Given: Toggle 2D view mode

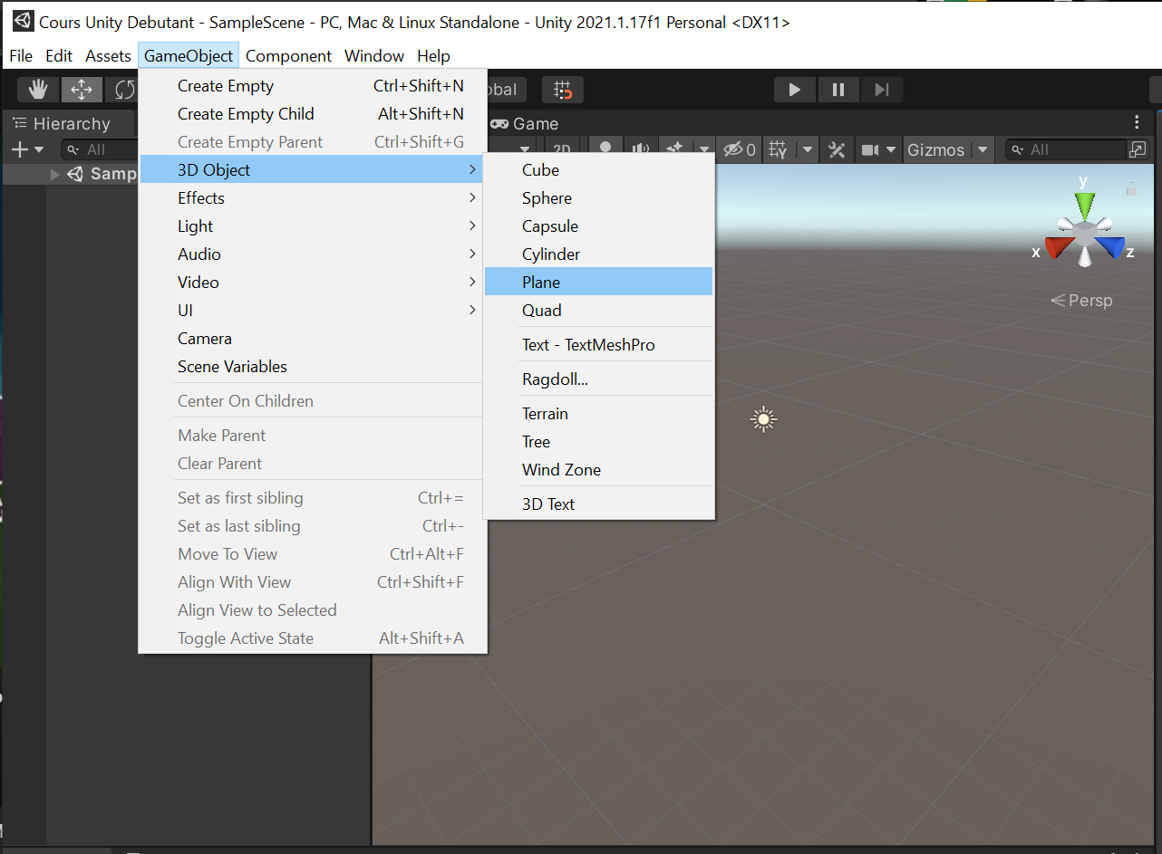Looking at the screenshot, I should [562, 149].
